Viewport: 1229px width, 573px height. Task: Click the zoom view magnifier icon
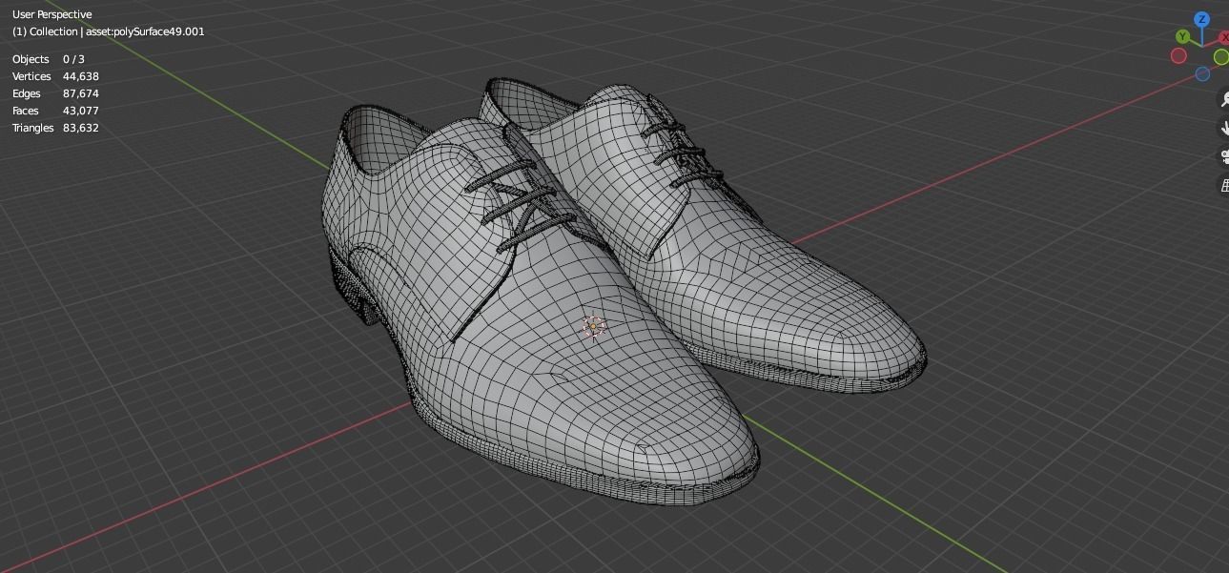[1224, 100]
